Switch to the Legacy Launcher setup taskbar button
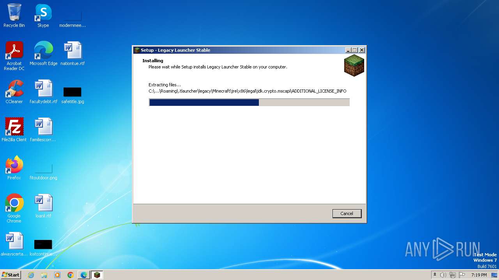 click(x=97, y=275)
